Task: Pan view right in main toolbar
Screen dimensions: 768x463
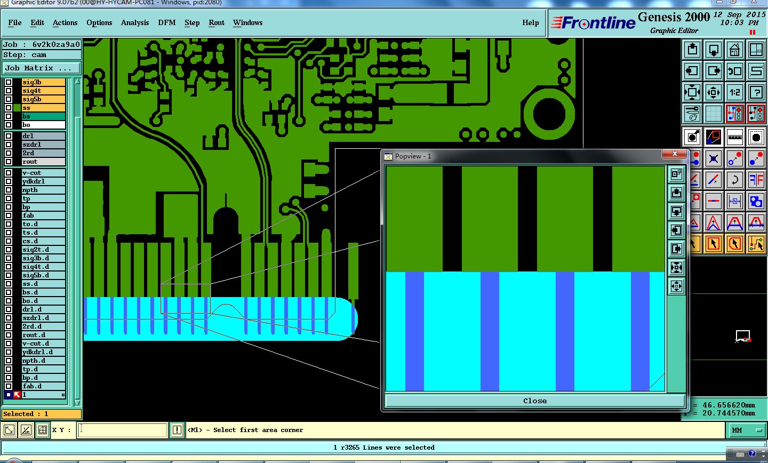Action: [x=714, y=71]
